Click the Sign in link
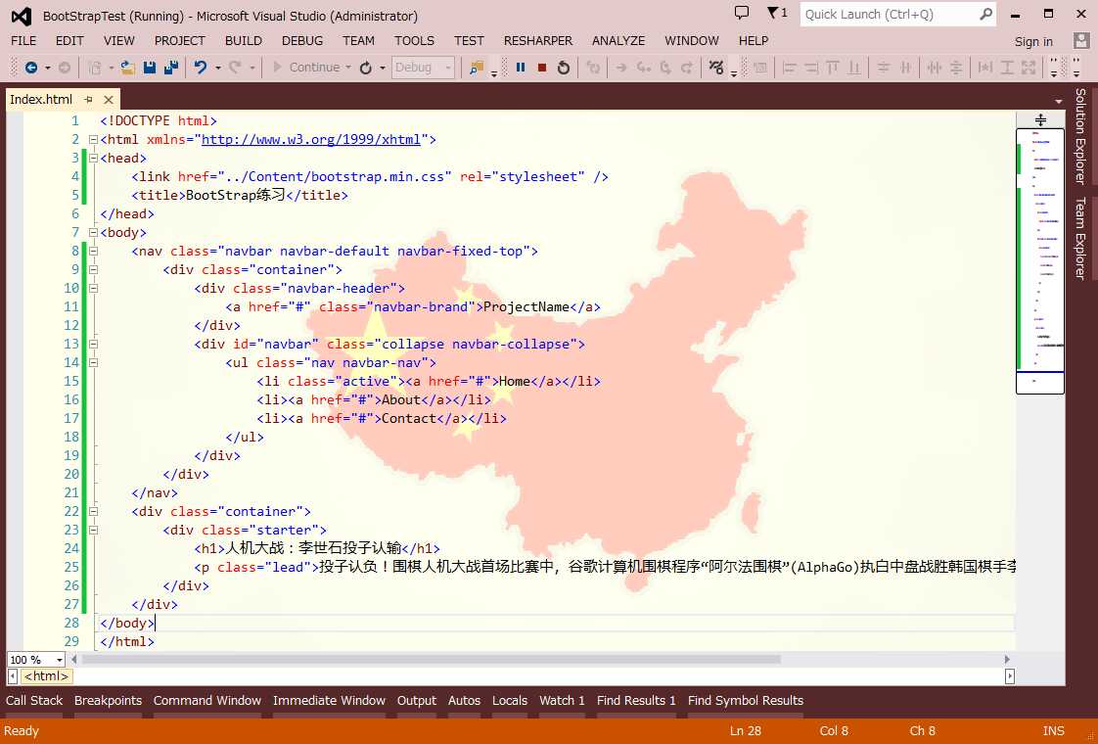The height and width of the screenshot is (744, 1098). click(1033, 41)
